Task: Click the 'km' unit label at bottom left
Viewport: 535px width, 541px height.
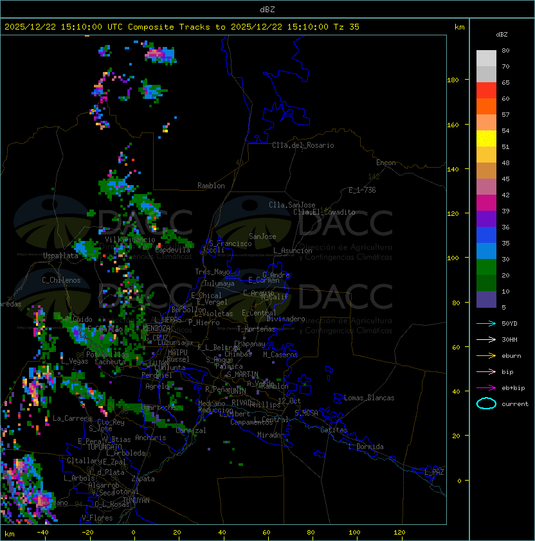Action: click(x=10, y=534)
